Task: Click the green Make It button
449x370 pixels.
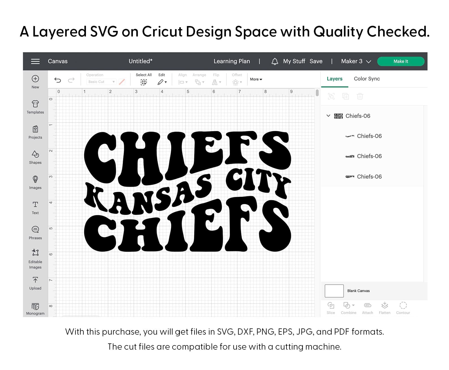Action: [x=401, y=61]
